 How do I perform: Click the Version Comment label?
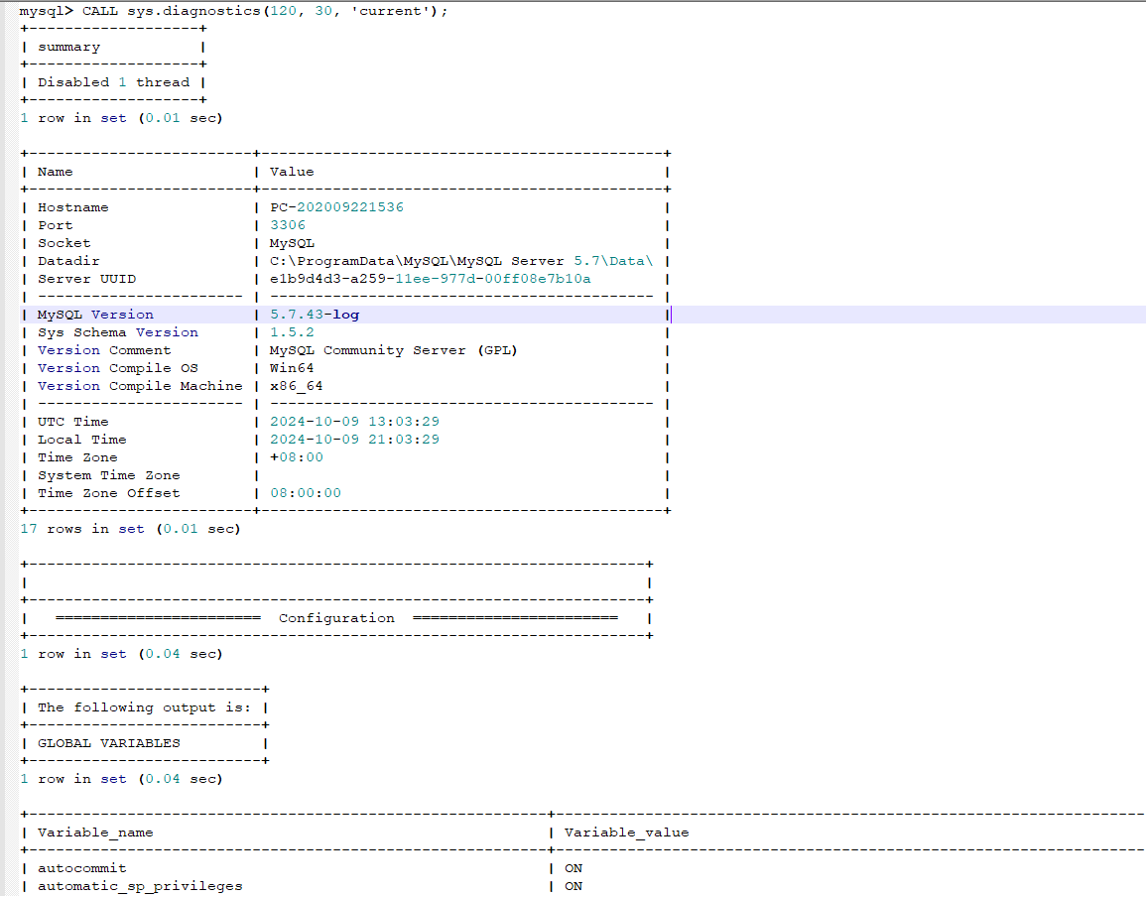(104, 350)
